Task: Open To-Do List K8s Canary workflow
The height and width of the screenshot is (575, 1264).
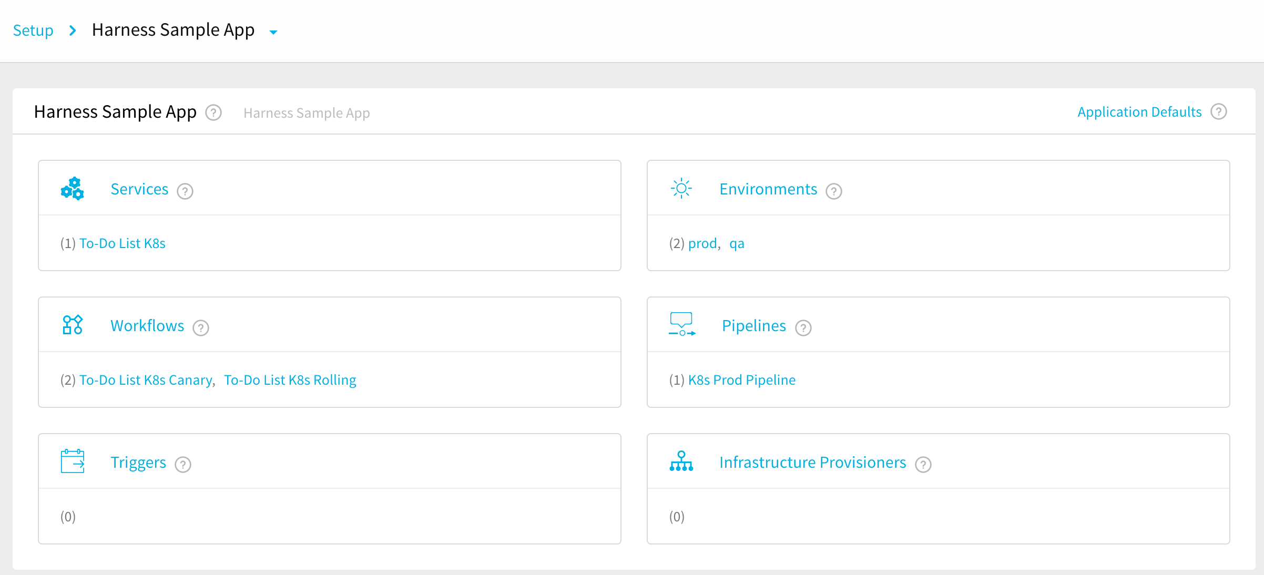Action: [x=146, y=380]
